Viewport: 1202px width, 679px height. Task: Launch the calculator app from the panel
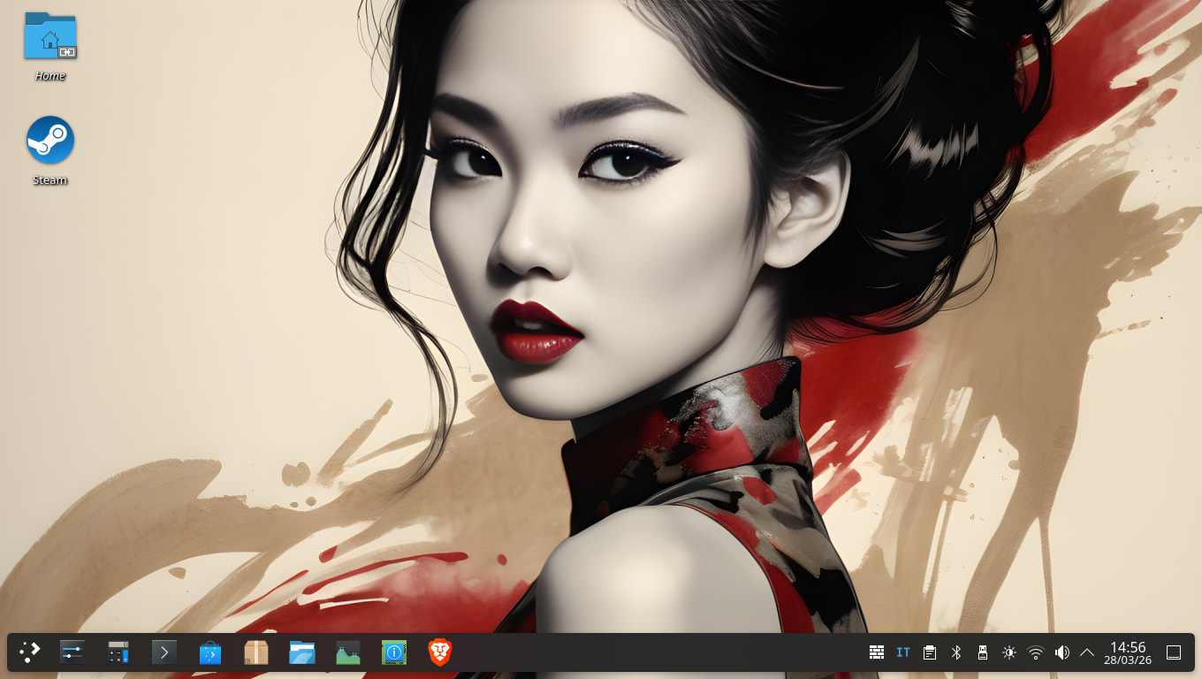(118, 652)
